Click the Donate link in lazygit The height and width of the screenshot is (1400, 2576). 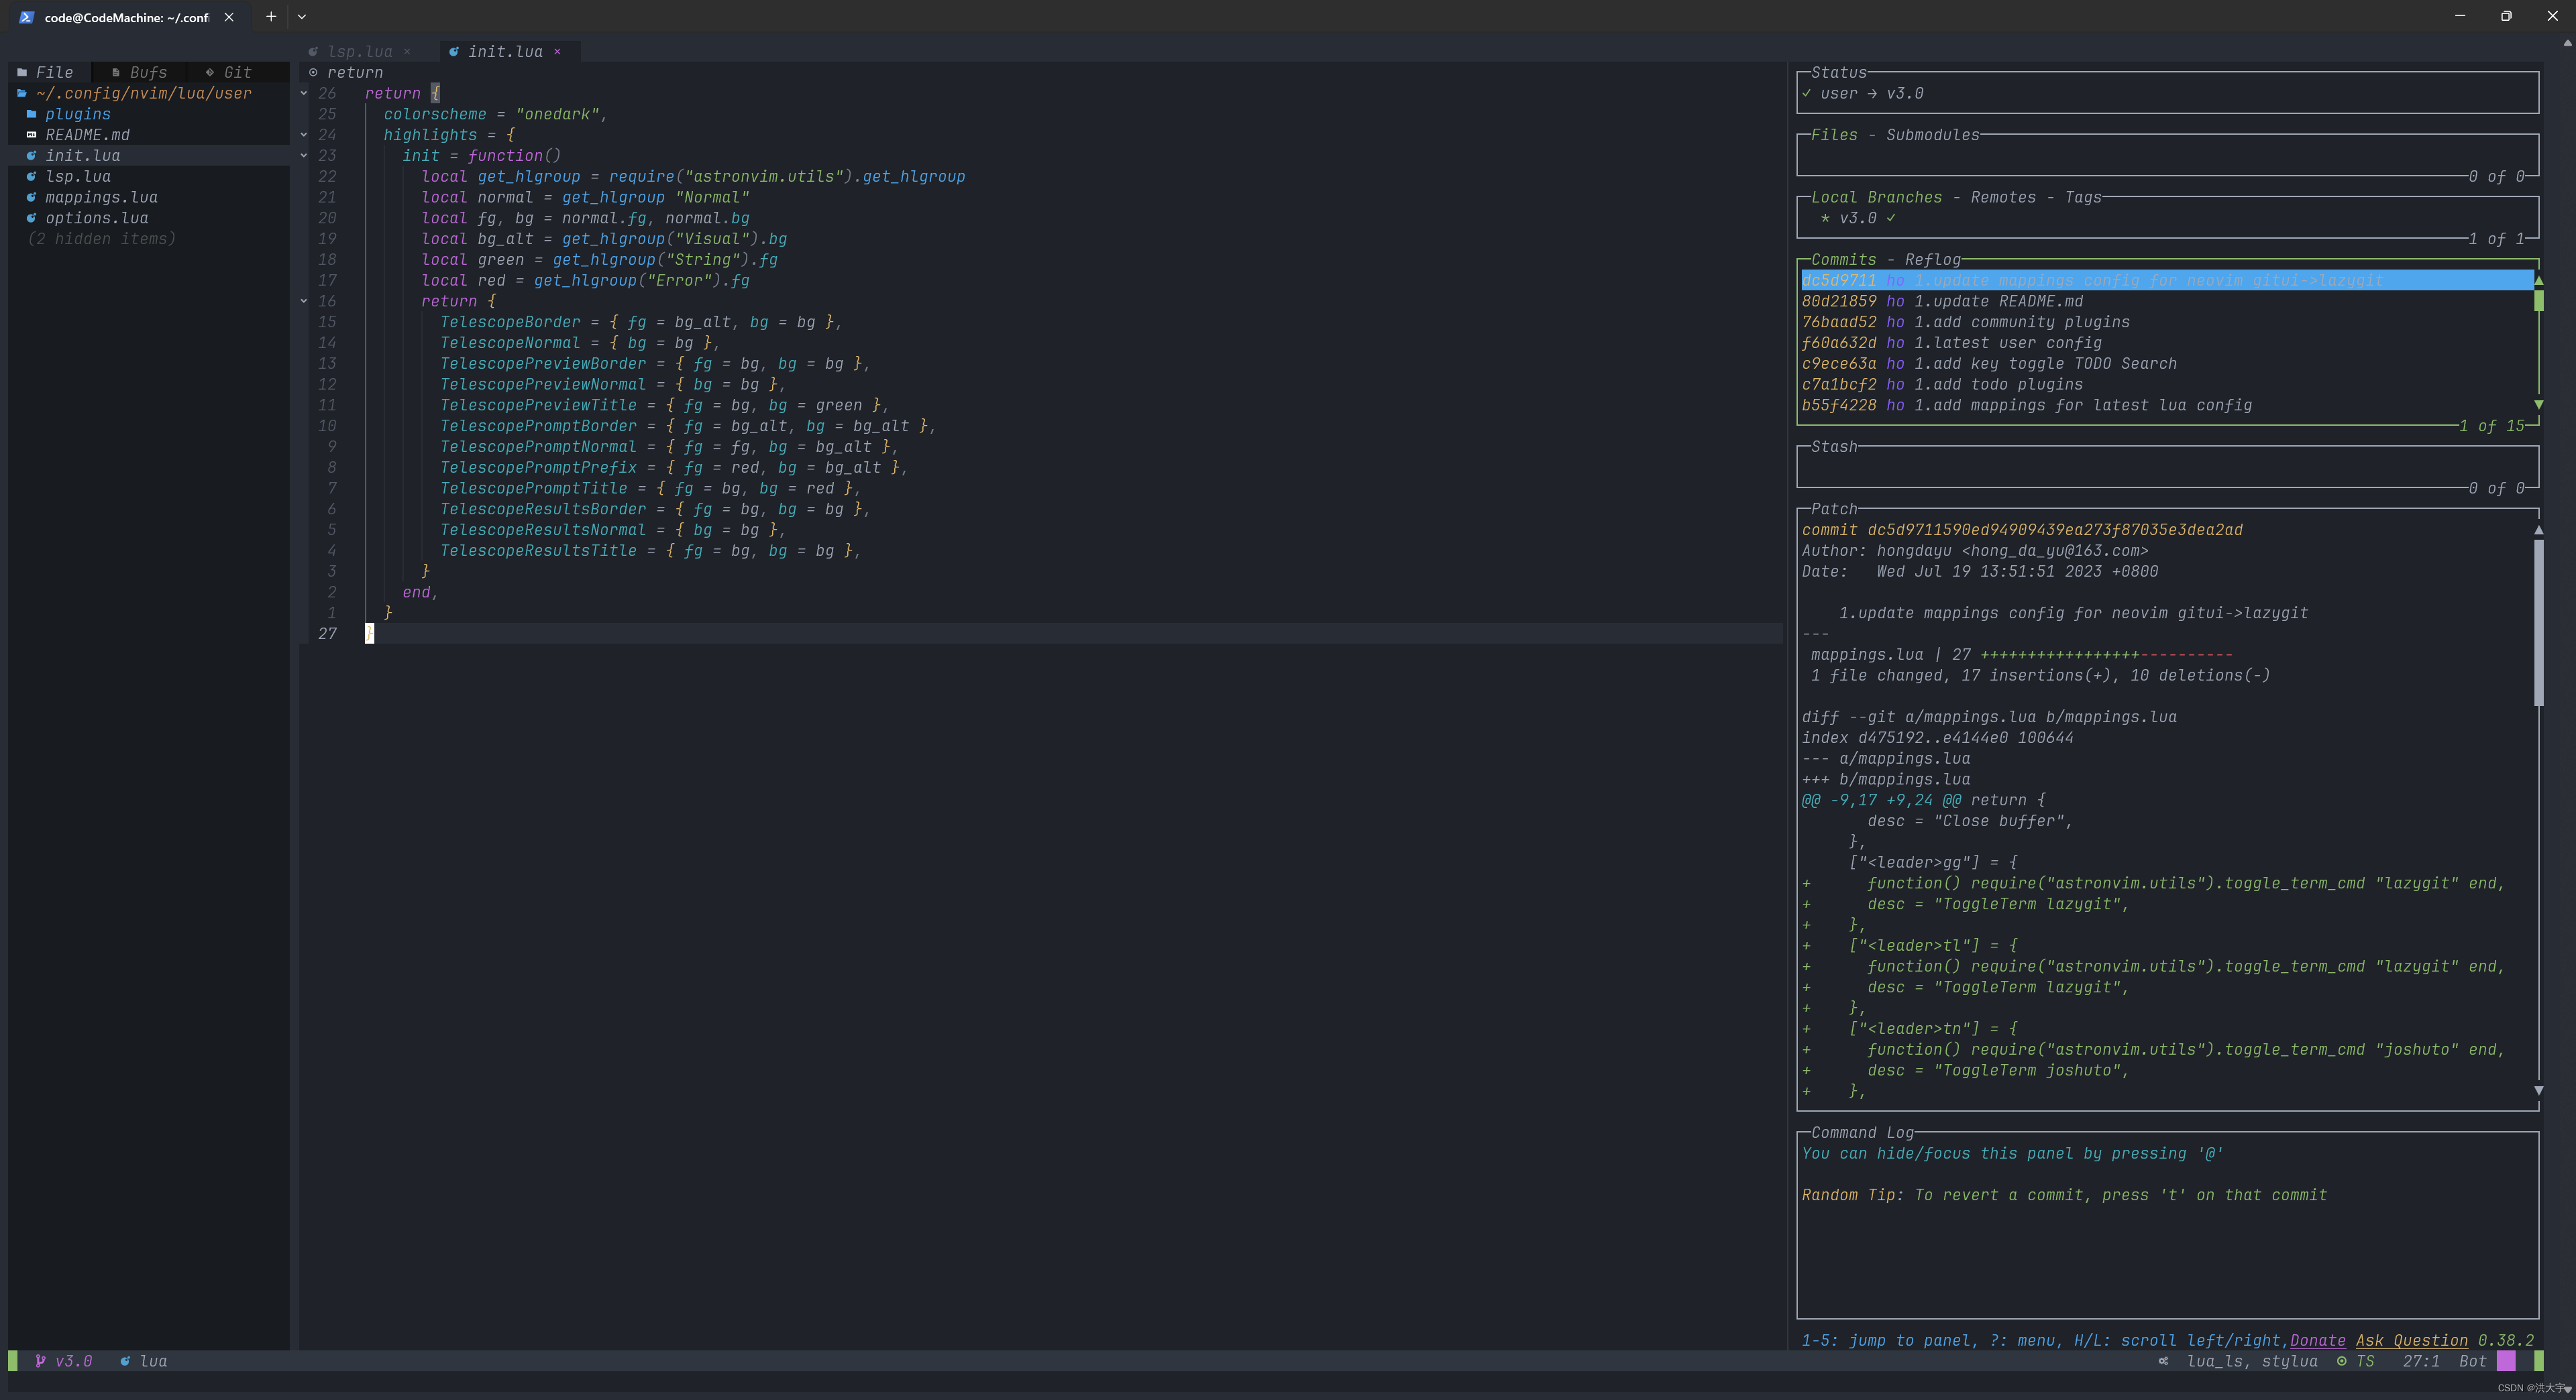point(2317,1340)
